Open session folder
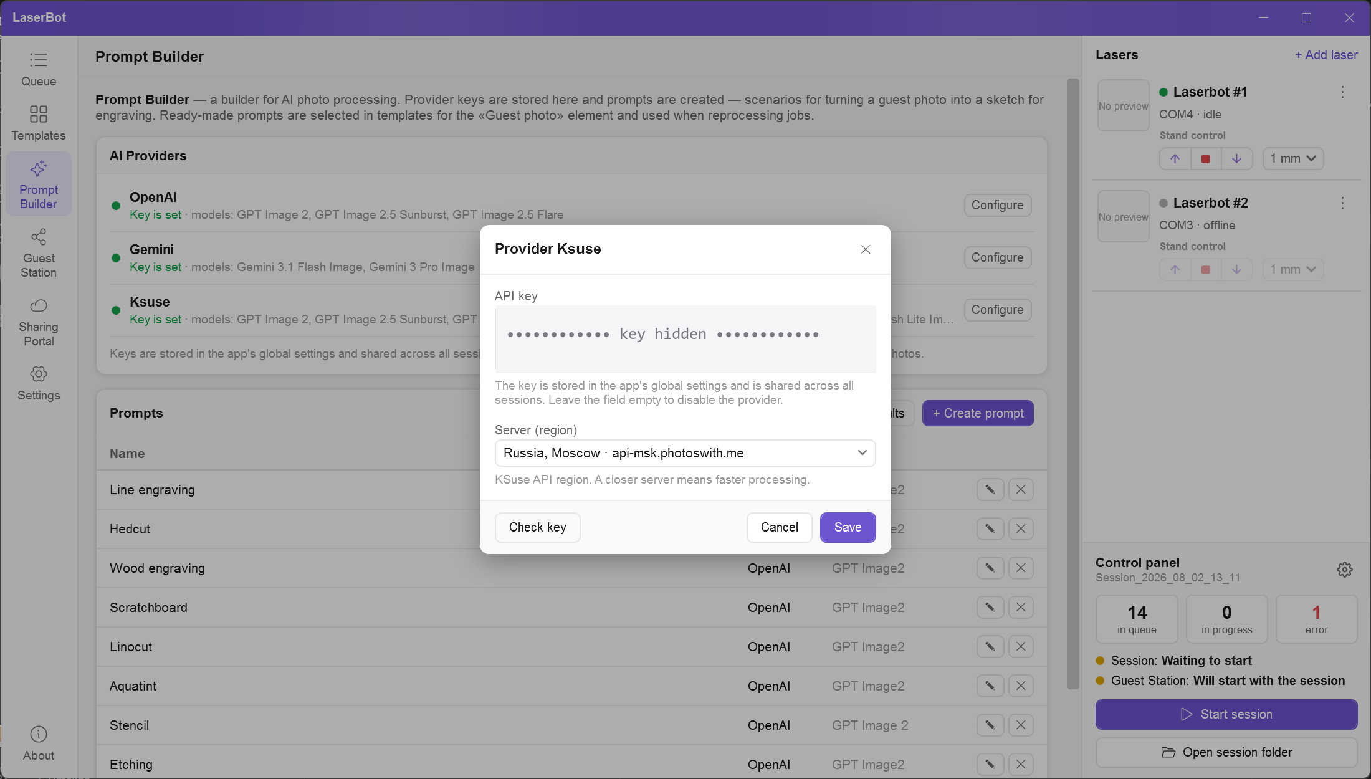The image size is (1371, 779). (1226, 753)
